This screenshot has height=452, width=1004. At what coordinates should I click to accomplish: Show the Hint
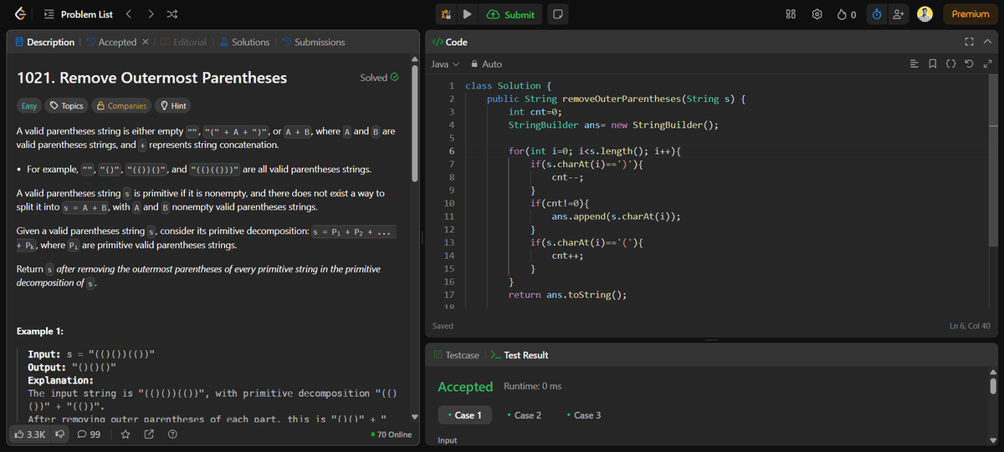pyautogui.click(x=173, y=106)
